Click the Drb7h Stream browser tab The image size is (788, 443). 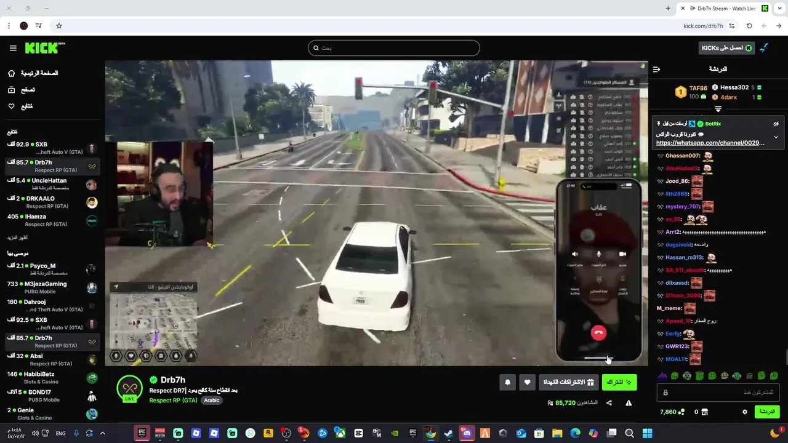(725, 9)
